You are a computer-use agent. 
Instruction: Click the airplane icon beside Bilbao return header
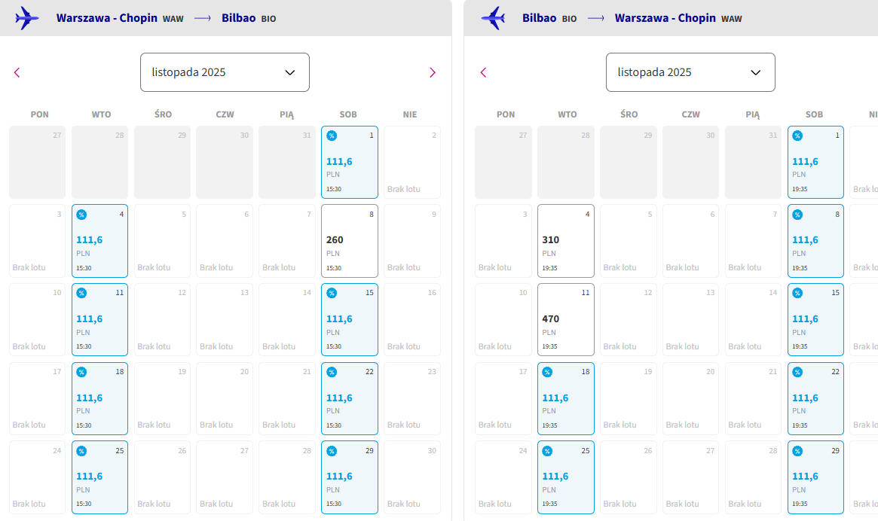pos(494,18)
